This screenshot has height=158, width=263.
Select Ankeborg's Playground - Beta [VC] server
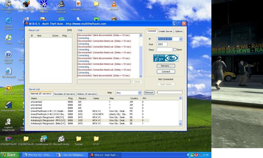point(89,123)
